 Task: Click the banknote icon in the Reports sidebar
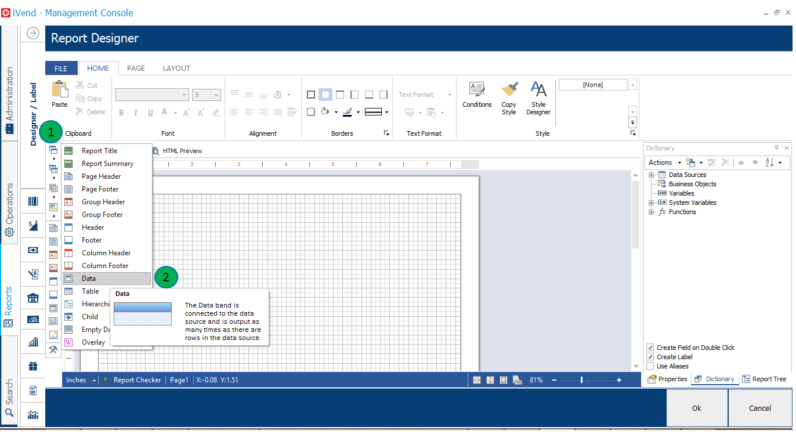tap(33, 250)
